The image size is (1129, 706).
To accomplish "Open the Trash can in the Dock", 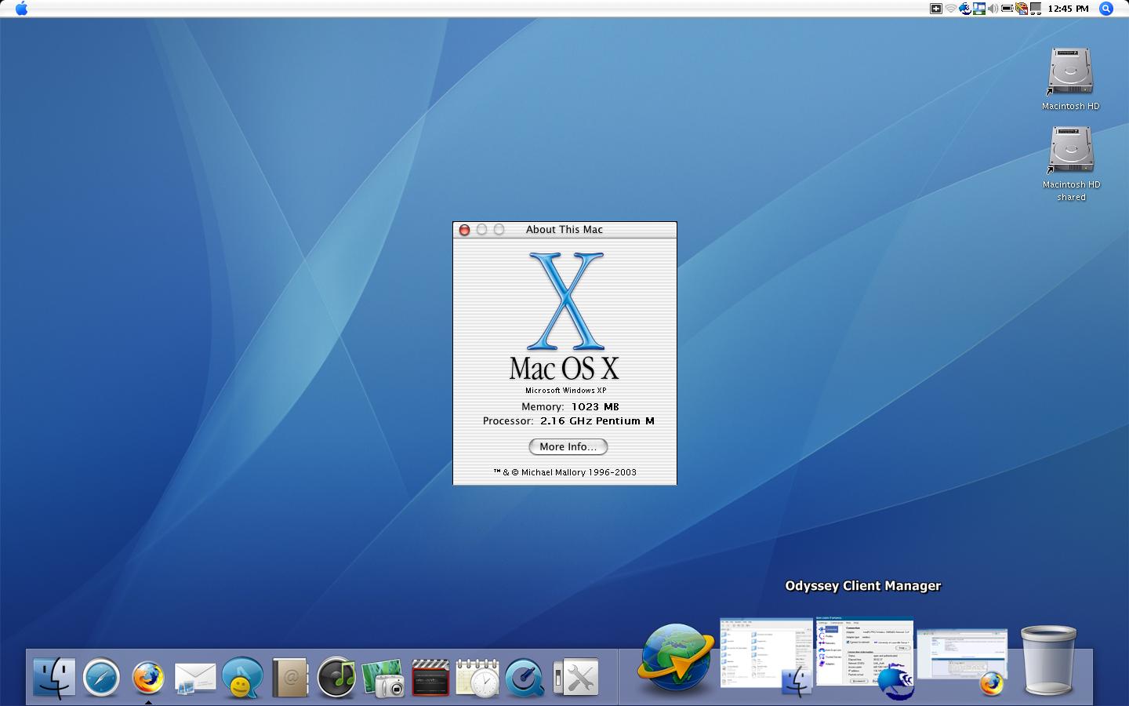I will click(1048, 661).
